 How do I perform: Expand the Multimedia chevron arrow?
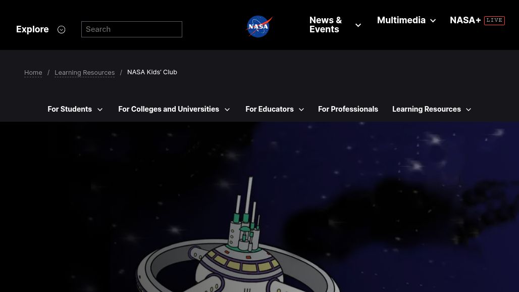pos(433,21)
